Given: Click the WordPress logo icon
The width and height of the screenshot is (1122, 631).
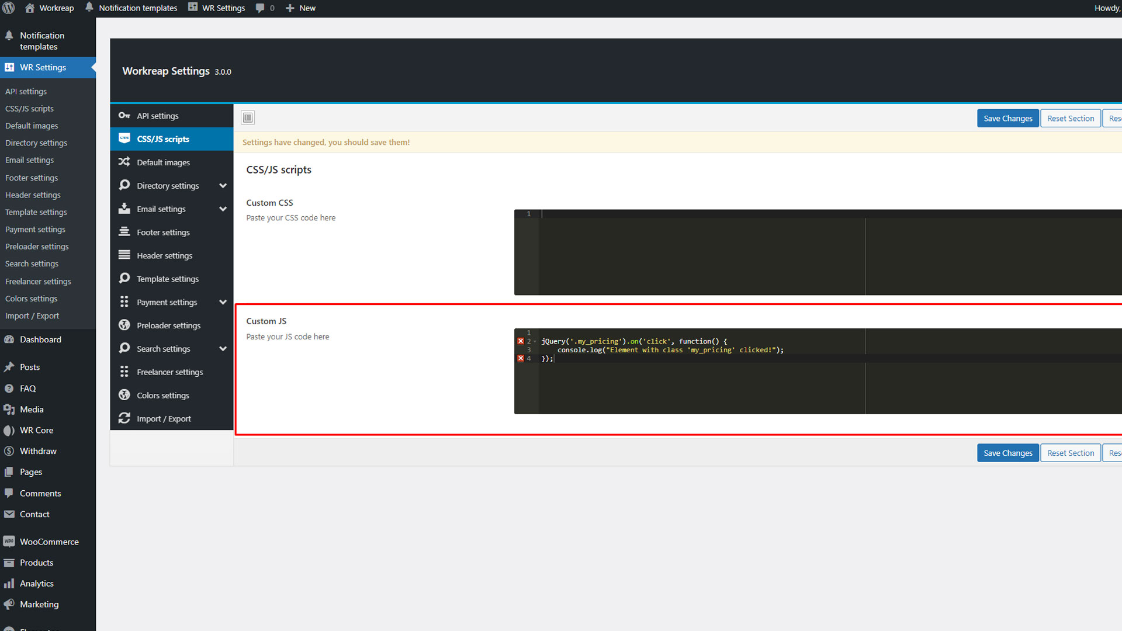Looking at the screenshot, I should [x=9, y=8].
